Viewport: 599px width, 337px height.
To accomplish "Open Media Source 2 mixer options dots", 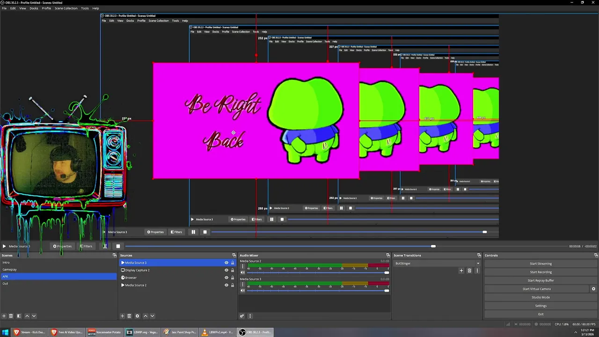I will 242,266.
